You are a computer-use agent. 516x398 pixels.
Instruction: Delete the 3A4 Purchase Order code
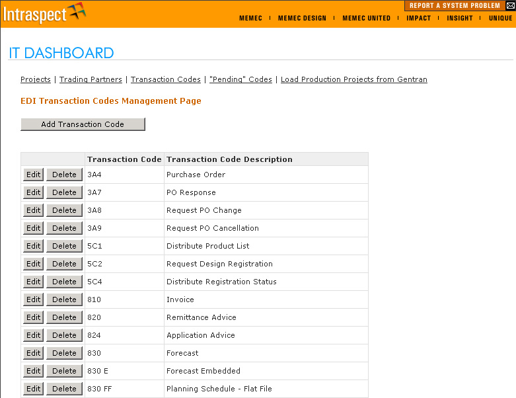click(64, 175)
